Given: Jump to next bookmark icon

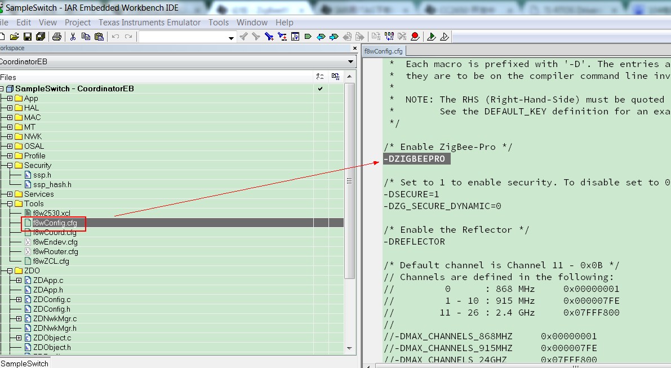Looking at the screenshot, I should (334, 37).
